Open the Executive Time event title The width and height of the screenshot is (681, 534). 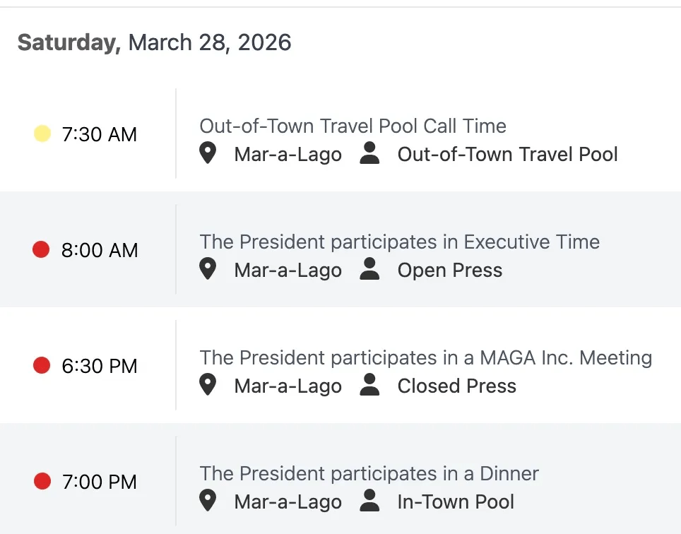tap(399, 242)
